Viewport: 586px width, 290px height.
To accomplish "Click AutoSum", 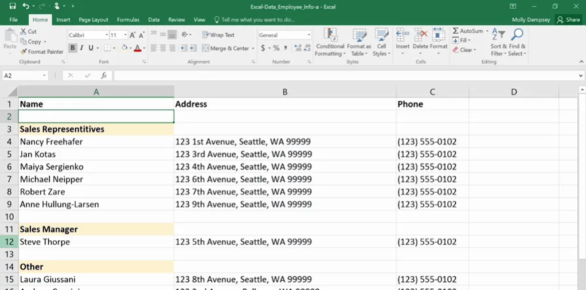I will tap(467, 31).
